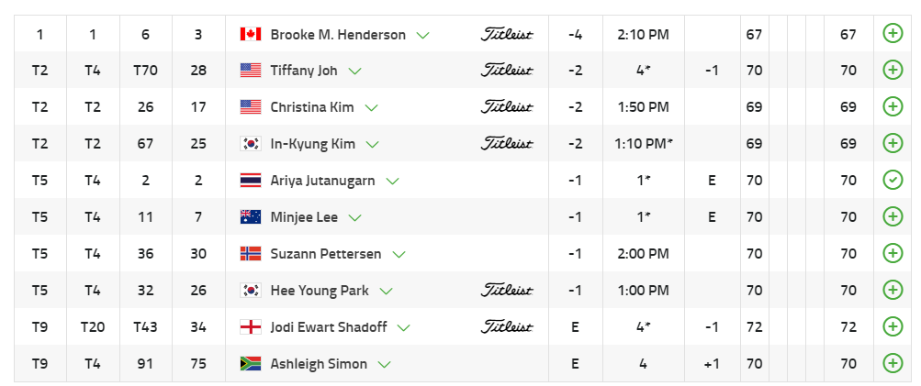Click the Minjee Lee player name
Screen dimensions: 921x386
(303, 217)
